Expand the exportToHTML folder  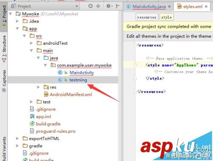pos(17,138)
